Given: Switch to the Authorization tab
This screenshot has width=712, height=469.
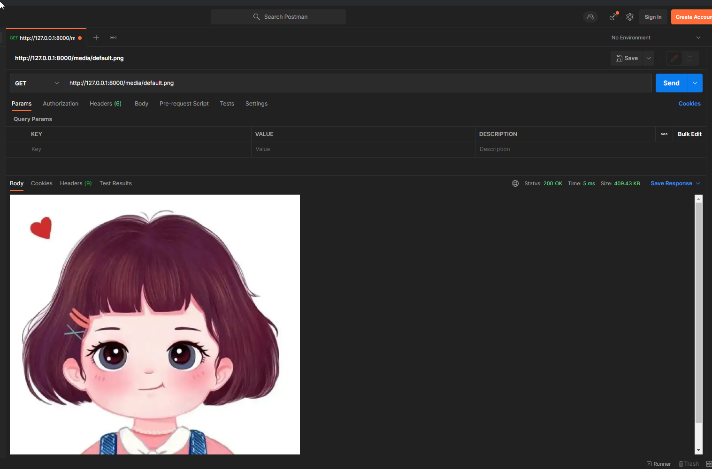Looking at the screenshot, I should click(61, 104).
